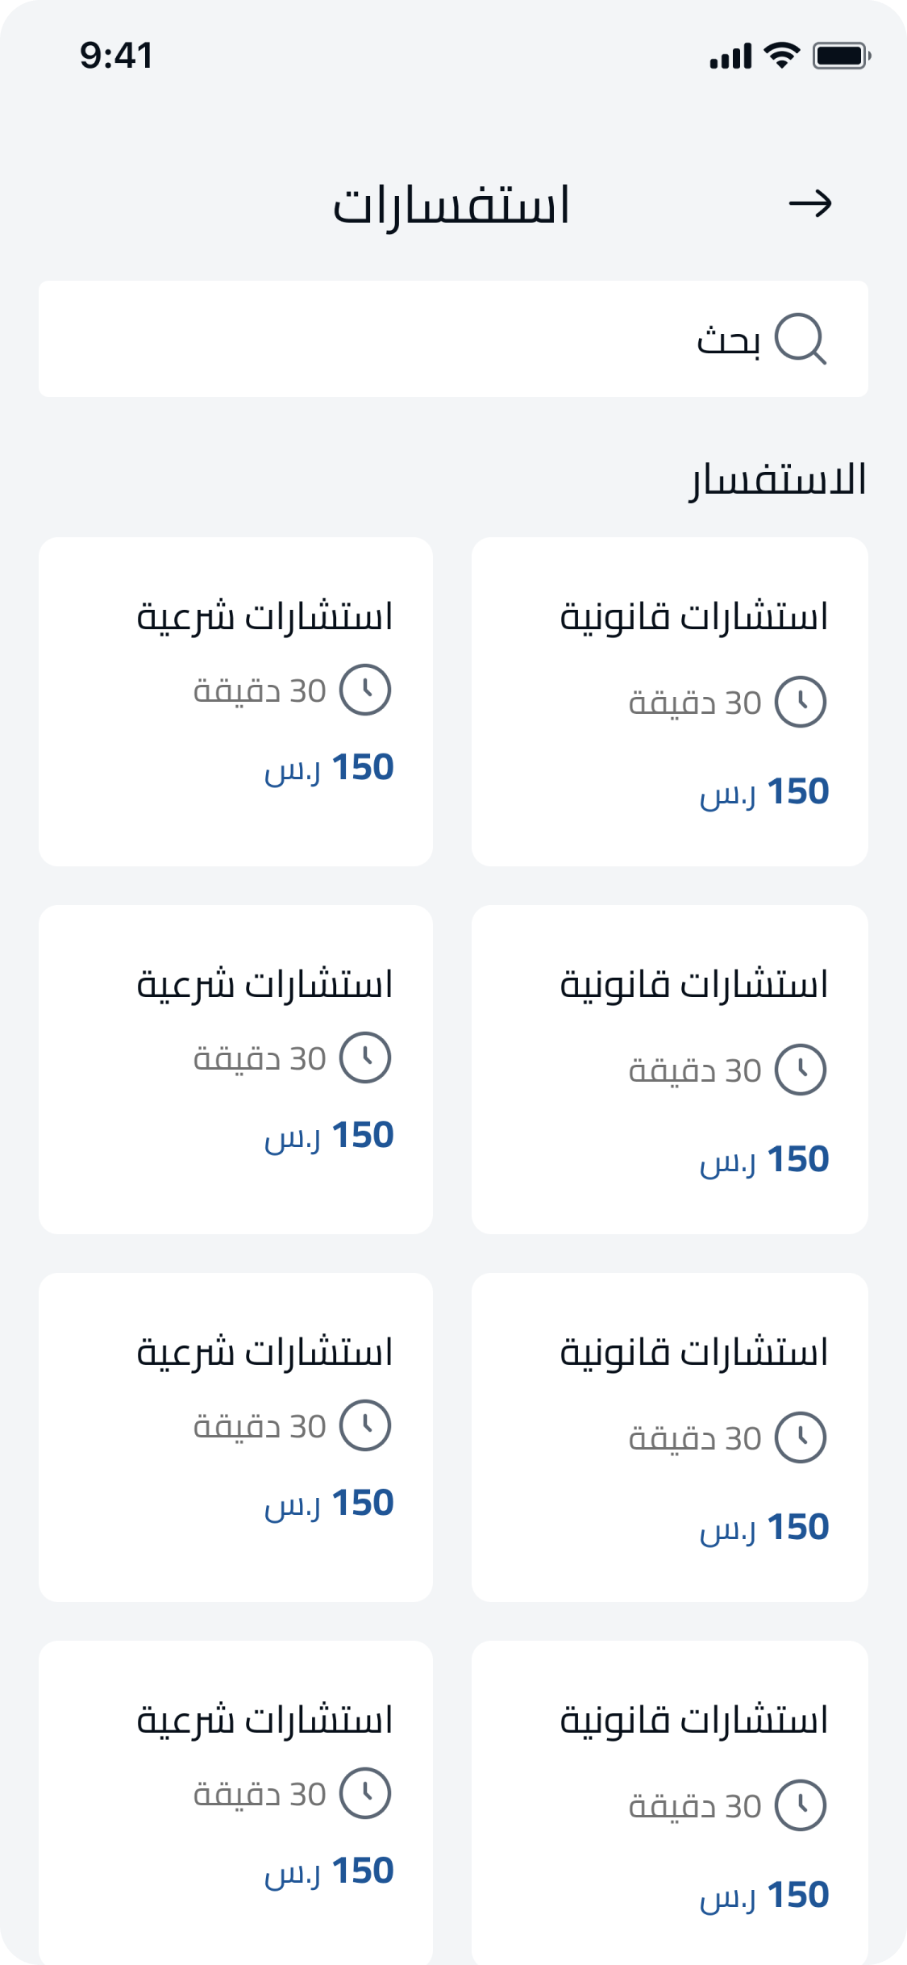The height and width of the screenshot is (1965, 907).
Task: Tap the Wi-Fi icon in status bar
Action: point(781,55)
